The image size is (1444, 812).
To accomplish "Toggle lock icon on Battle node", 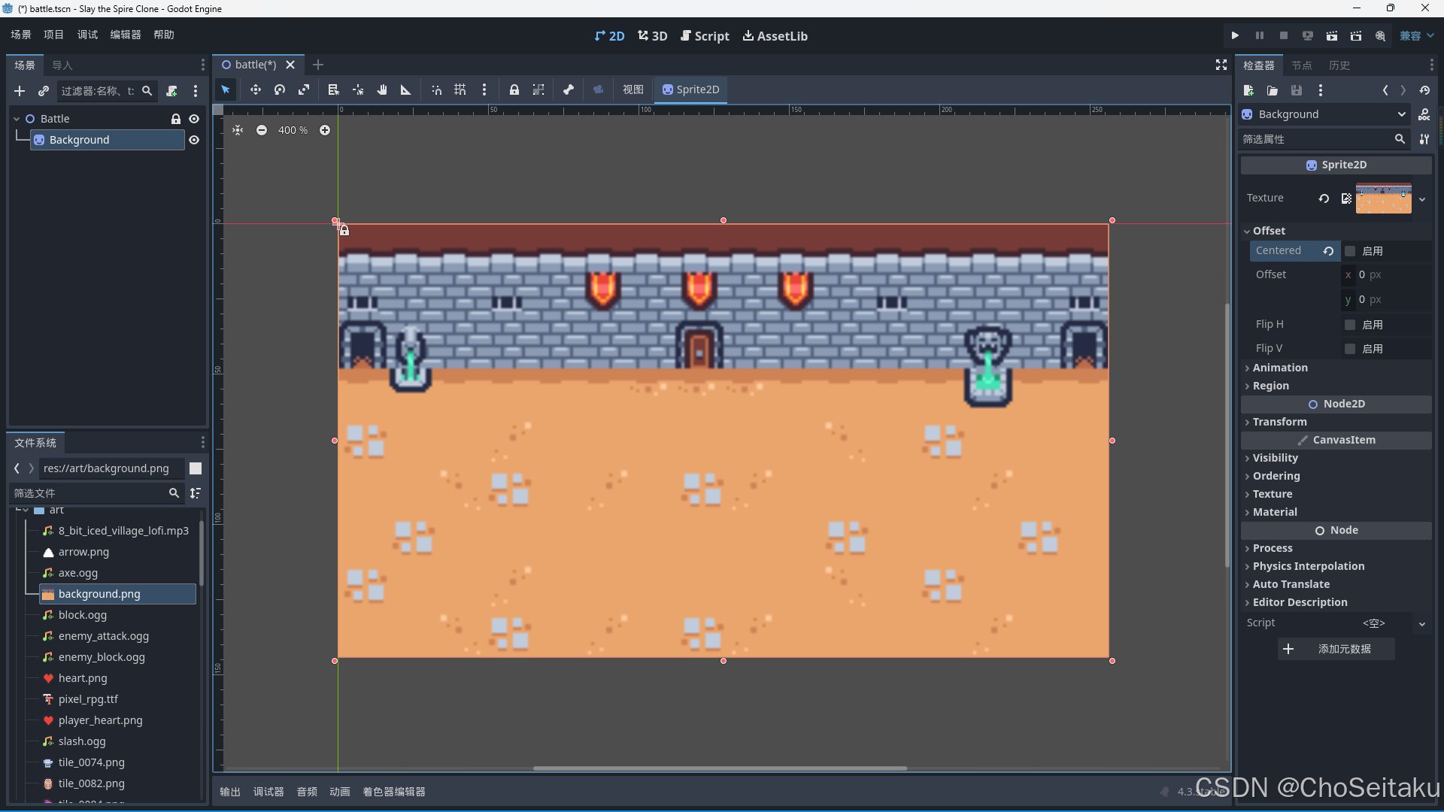I will coord(176,119).
